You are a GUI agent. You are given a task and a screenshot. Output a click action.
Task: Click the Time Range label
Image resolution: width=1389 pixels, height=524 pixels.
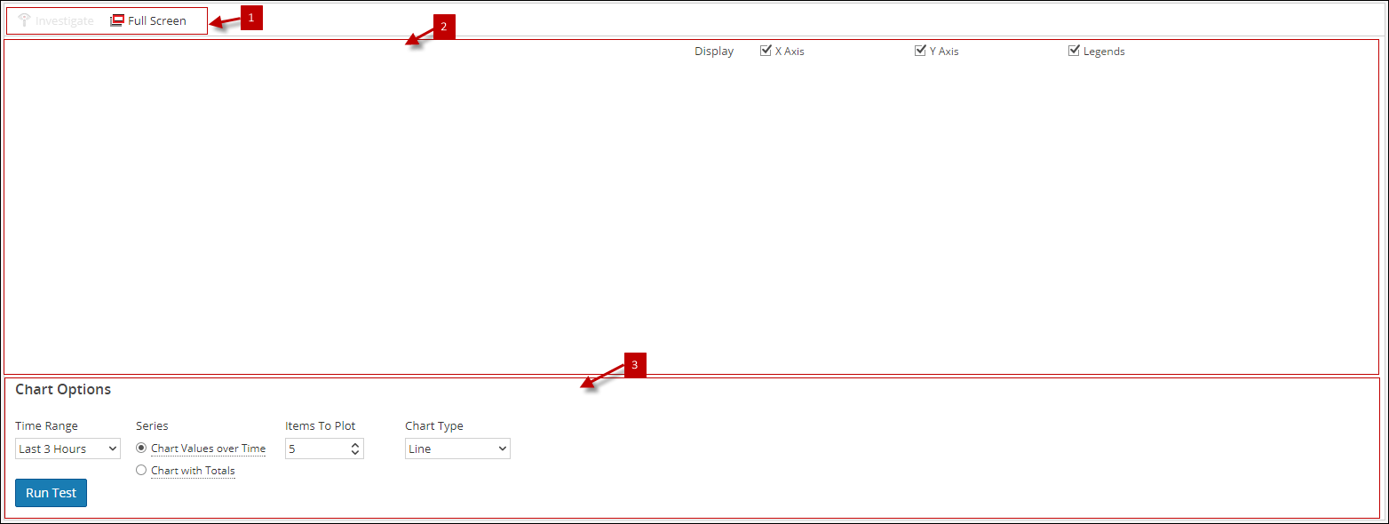click(46, 426)
